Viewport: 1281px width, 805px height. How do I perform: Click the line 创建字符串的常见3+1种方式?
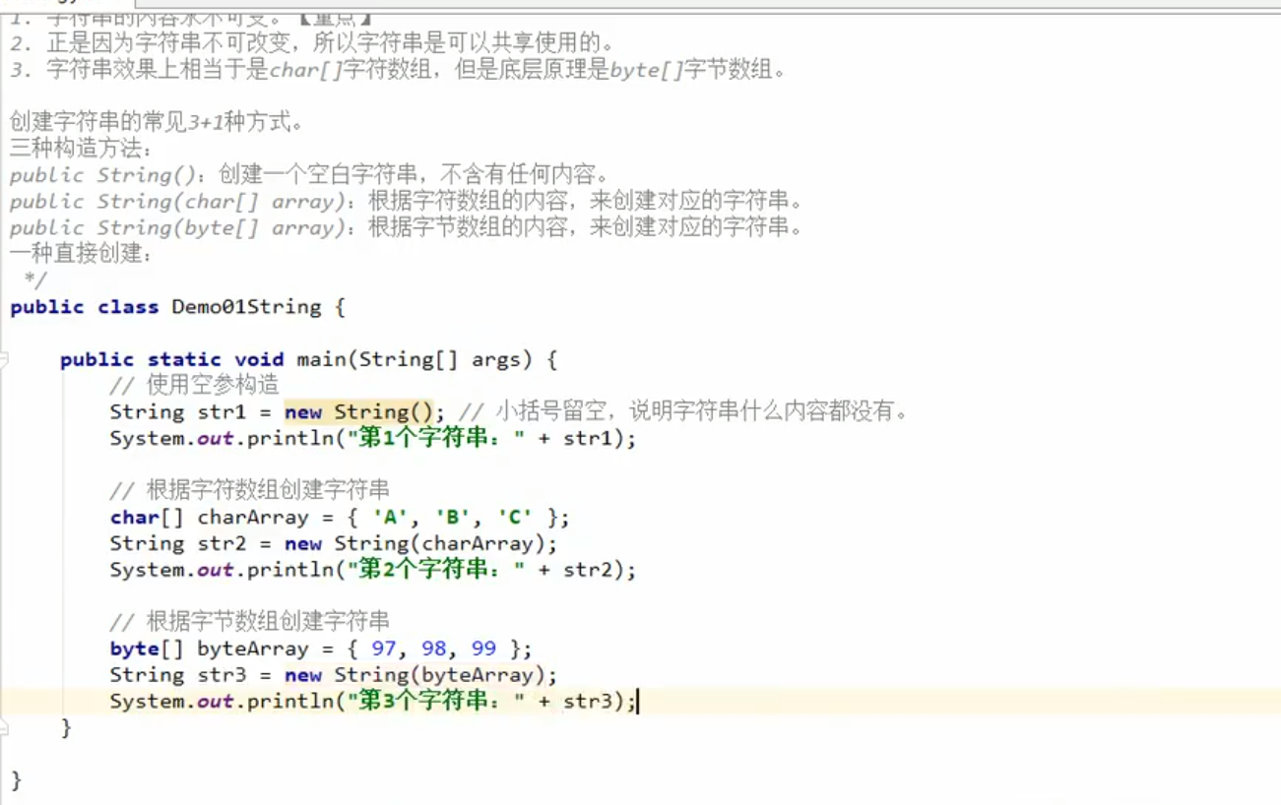click(x=157, y=123)
